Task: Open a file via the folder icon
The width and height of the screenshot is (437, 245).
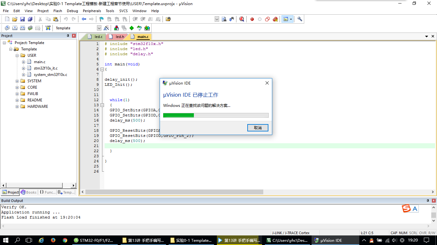Action: (15, 19)
